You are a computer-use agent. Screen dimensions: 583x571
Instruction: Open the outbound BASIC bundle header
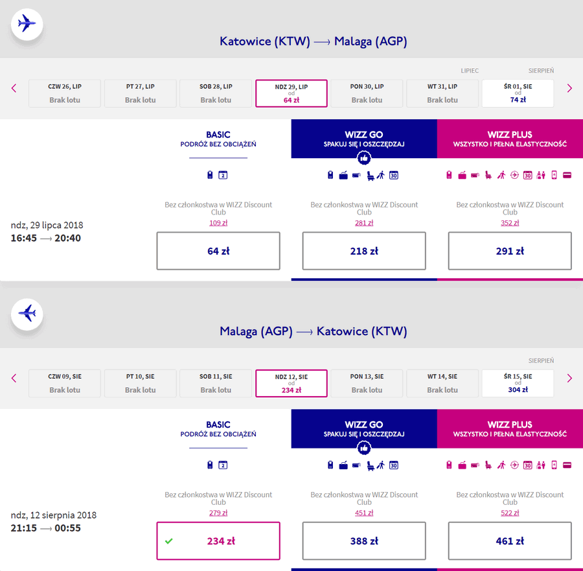point(218,139)
